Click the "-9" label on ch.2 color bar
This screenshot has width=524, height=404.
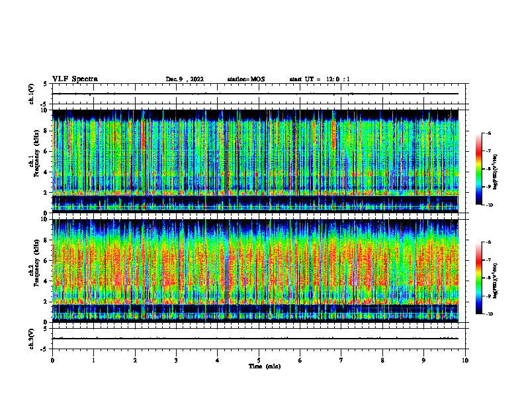488,296
